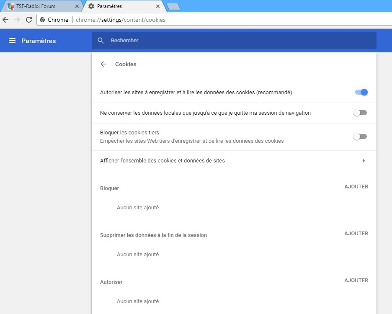Viewport: 392px width, 314px height.
Task: Click the Rechercher settings search field
Action: click(x=239, y=41)
